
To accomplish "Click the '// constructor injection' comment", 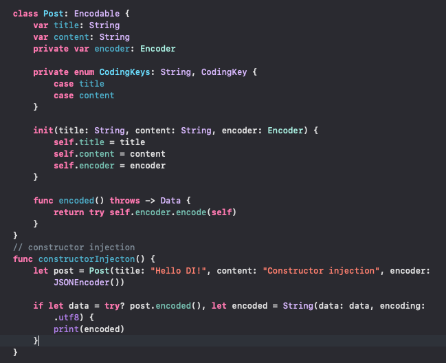I will click(74, 247).
